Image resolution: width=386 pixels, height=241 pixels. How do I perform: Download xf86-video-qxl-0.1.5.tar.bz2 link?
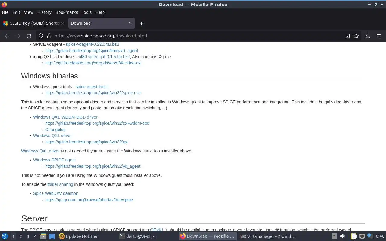coord(104,57)
